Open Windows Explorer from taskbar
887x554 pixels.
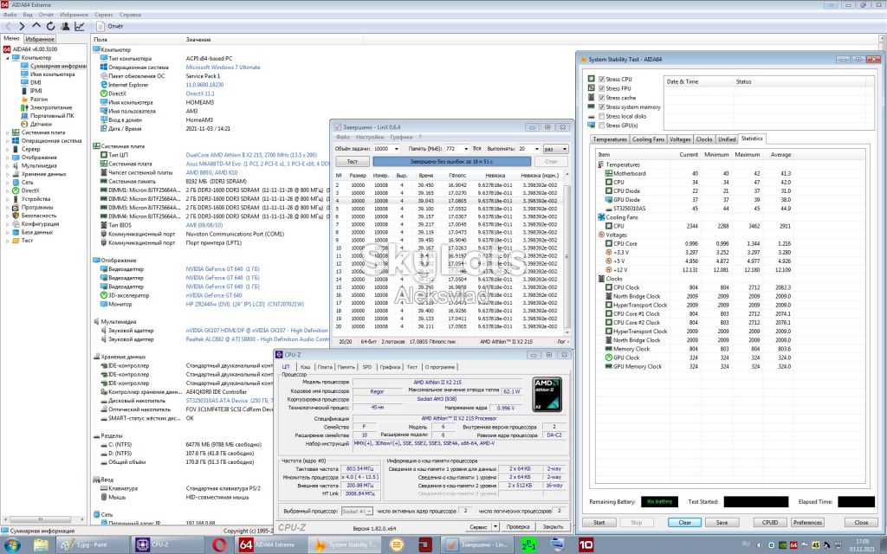click(x=41, y=545)
